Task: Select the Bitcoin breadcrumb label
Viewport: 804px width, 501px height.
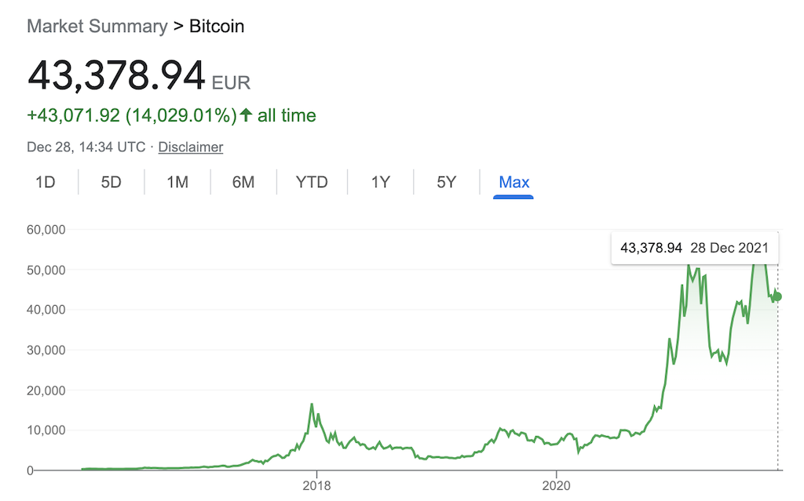Action: click(216, 26)
